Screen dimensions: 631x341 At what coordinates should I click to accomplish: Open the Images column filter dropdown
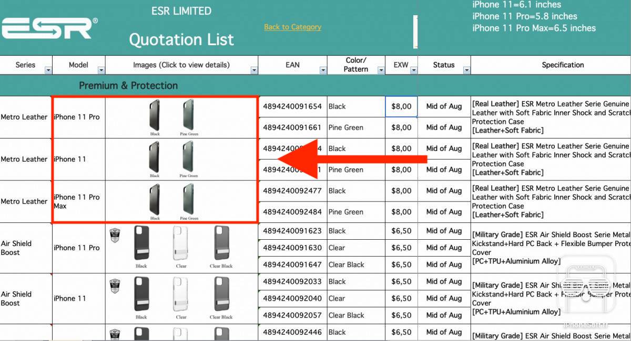click(254, 70)
